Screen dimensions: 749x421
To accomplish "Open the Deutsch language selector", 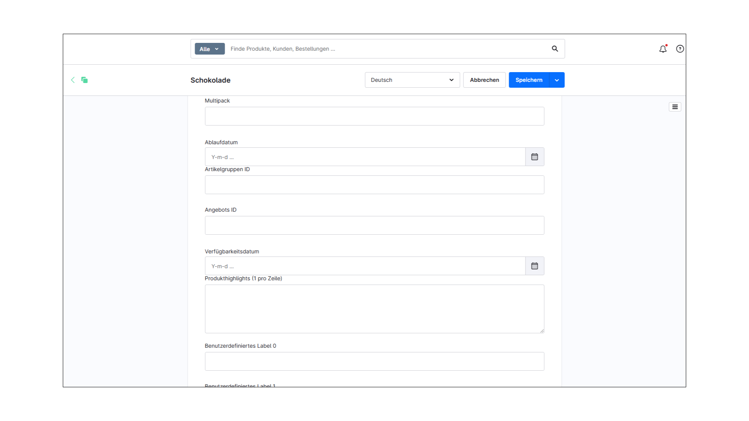I will click(412, 80).
